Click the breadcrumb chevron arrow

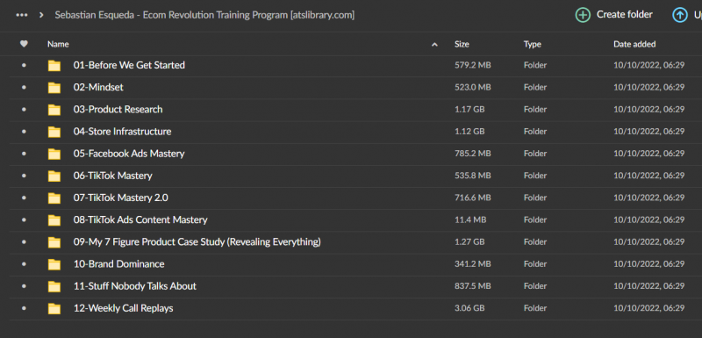click(41, 15)
